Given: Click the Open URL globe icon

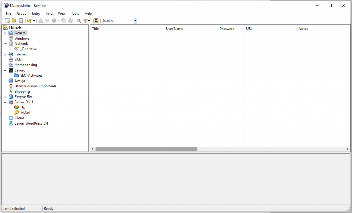Looking at the screenshot, I should pos(54,21).
